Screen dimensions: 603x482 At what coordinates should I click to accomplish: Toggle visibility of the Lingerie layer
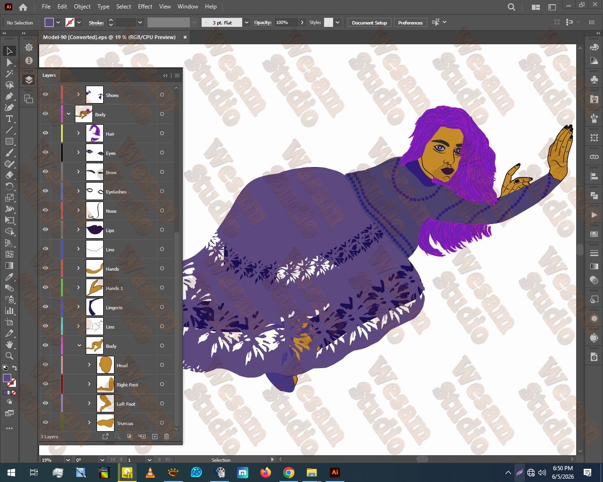[x=45, y=307]
